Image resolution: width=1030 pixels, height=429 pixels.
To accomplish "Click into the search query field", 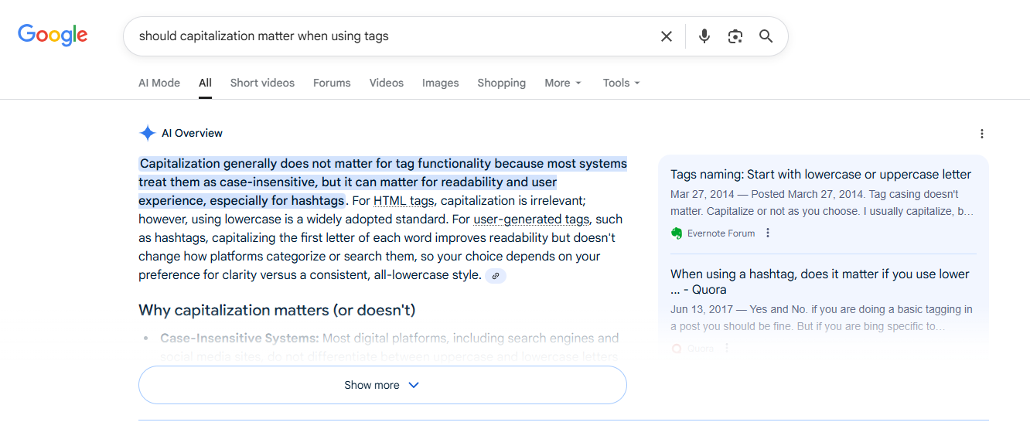I will click(x=387, y=36).
